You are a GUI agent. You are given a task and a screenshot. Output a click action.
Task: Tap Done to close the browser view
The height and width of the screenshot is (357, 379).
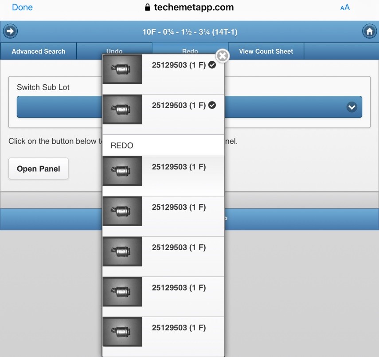(x=22, y=8)
